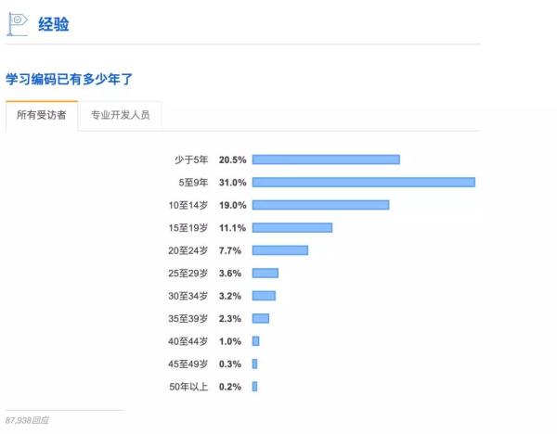Image resolution: width=557 pixels, height=434 pixels.
Task: Click the 15至19岁 bar in the chart
Action: [x=291, y=227]
